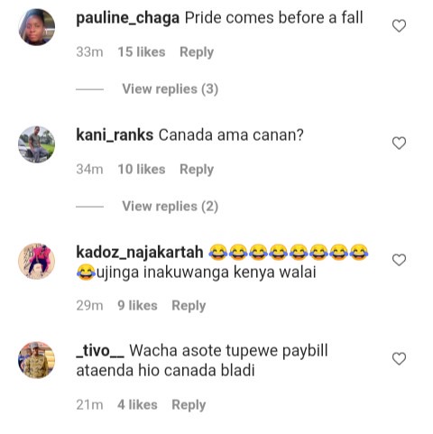This screenshot has height=434, width=433.
Task: Open pauline_chaga's profile picture
Action: tap(37, 27)
